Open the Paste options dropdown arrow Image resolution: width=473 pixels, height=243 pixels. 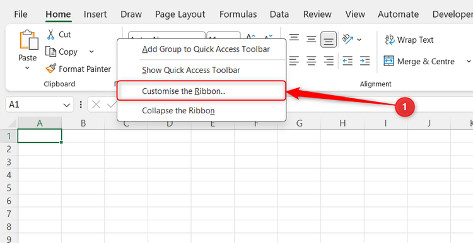pos(28,68)
